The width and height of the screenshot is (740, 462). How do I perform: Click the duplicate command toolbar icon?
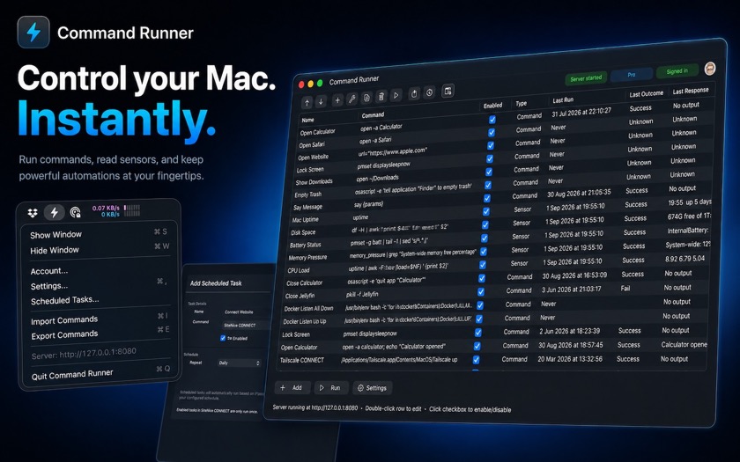[366, 98]
